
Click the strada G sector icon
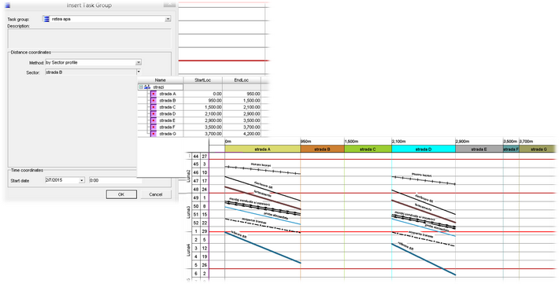coord(154,134)
